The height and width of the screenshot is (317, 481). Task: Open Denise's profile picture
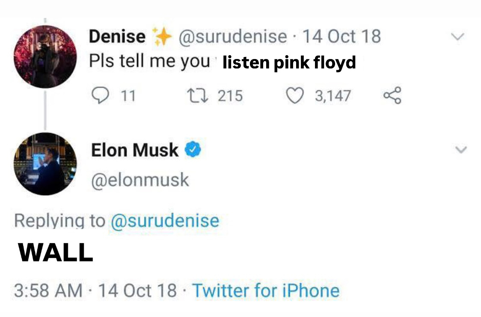(x=45, y=56)
